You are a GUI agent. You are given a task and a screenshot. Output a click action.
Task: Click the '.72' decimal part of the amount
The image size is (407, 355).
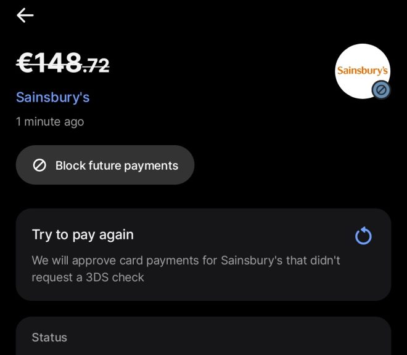coord(96,65)
